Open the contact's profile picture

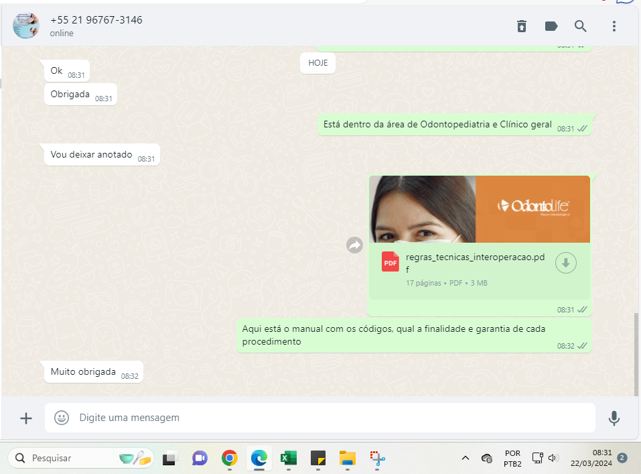pyautogui.click(x=26, y=25)
